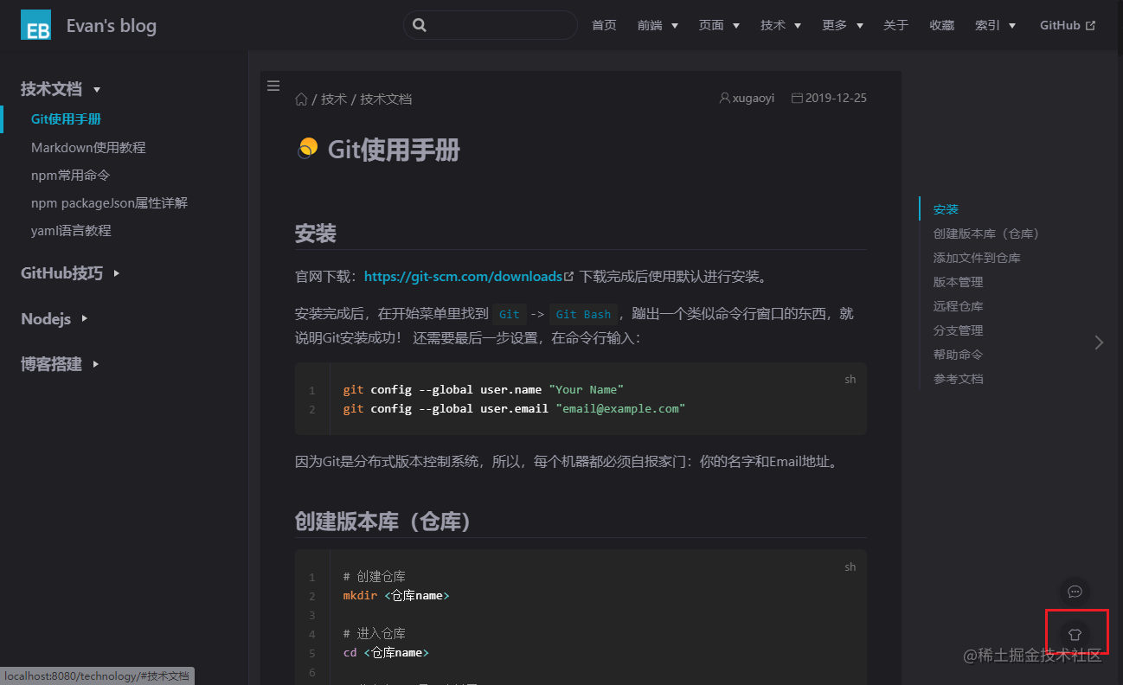Click the mkdir <仓库name> code line
The image size is (1123, 685).
tap(396, 596)
